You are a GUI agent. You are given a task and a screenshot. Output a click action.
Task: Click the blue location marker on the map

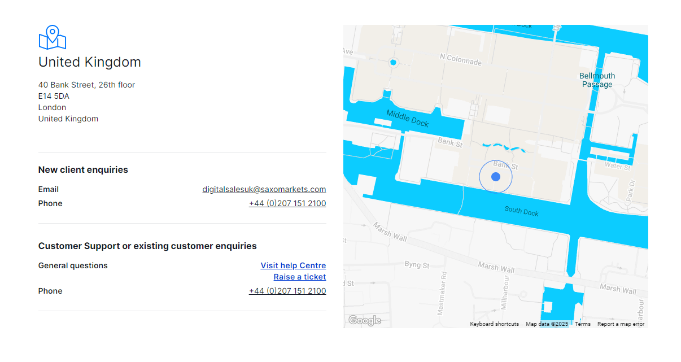(x=496, y=177)
